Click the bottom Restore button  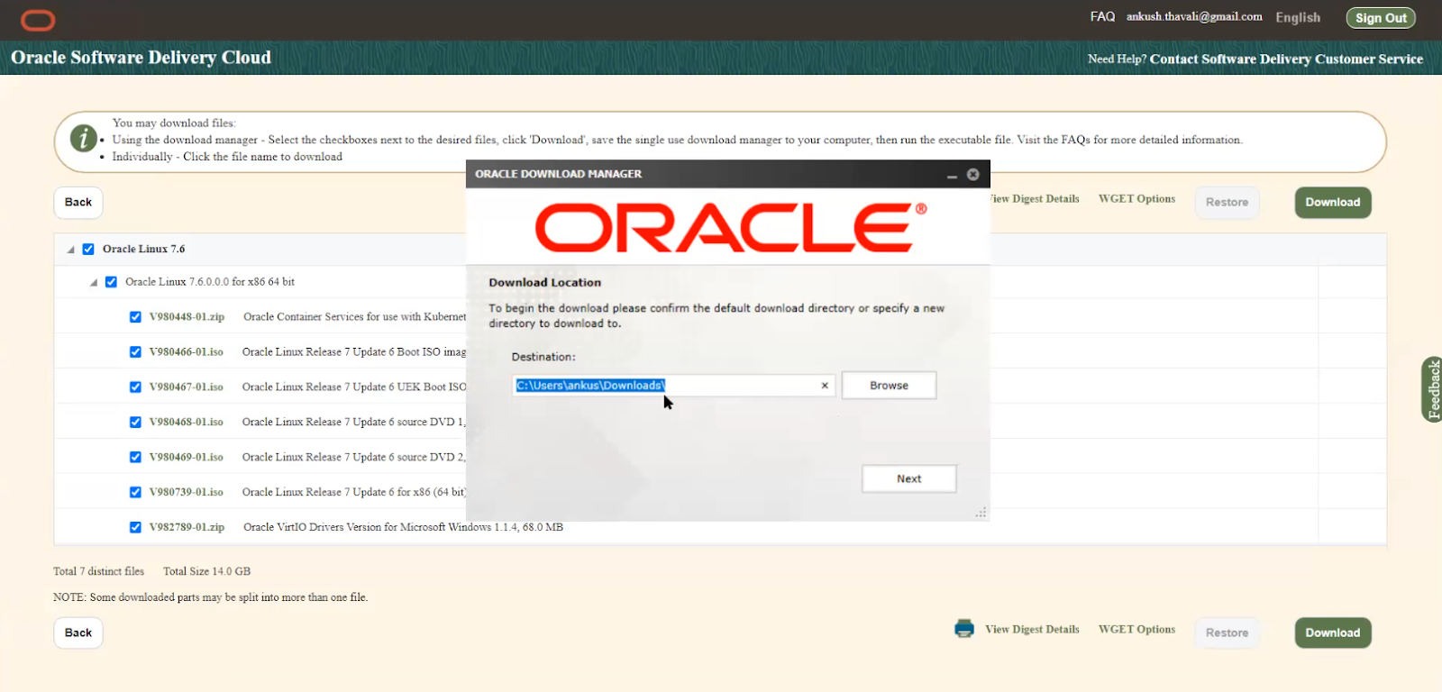(x=1228, y=633)
